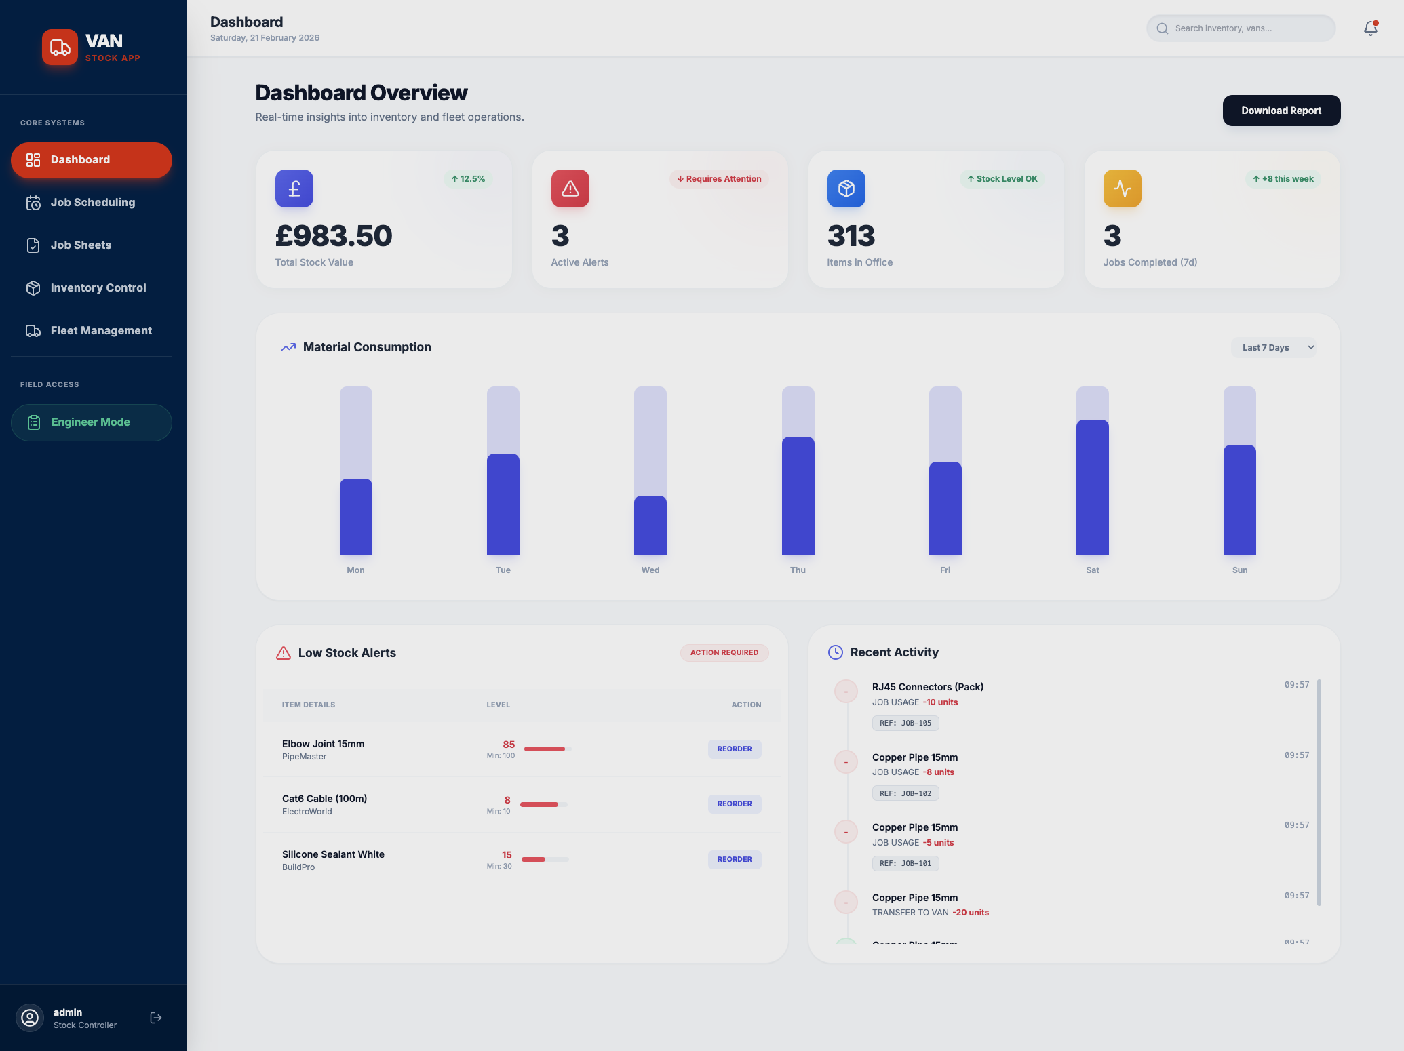Click the Recent Activity clock icon
1404x1051 pixels.
click(836, 652)
